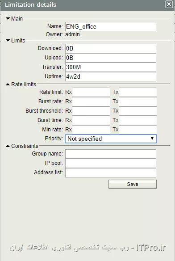The height and width of the screenshot is (261, 175).
Task: Focus the Burst rate Rx field
Action: 91,101
